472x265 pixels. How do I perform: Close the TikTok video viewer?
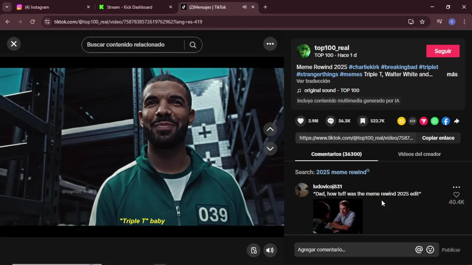click(14, 44)
